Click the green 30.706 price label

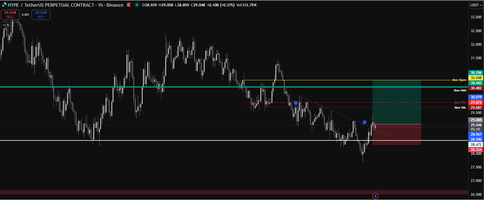point(475,72)
